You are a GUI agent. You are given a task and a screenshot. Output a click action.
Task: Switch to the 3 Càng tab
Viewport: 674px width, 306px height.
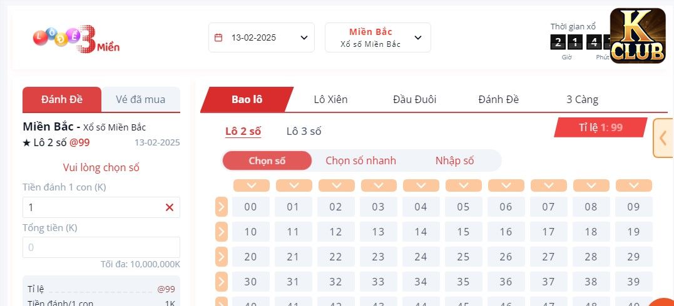[x=582, y=99]
